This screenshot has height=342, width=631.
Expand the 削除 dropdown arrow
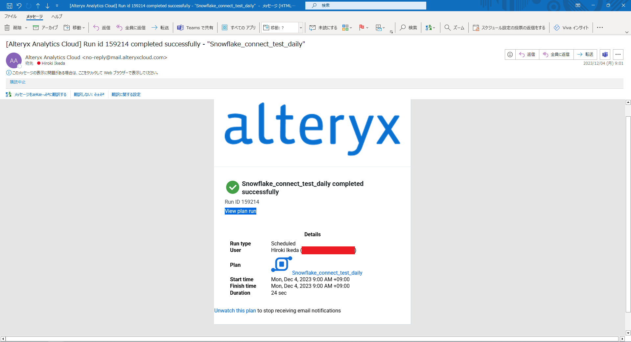pos(26,28)
